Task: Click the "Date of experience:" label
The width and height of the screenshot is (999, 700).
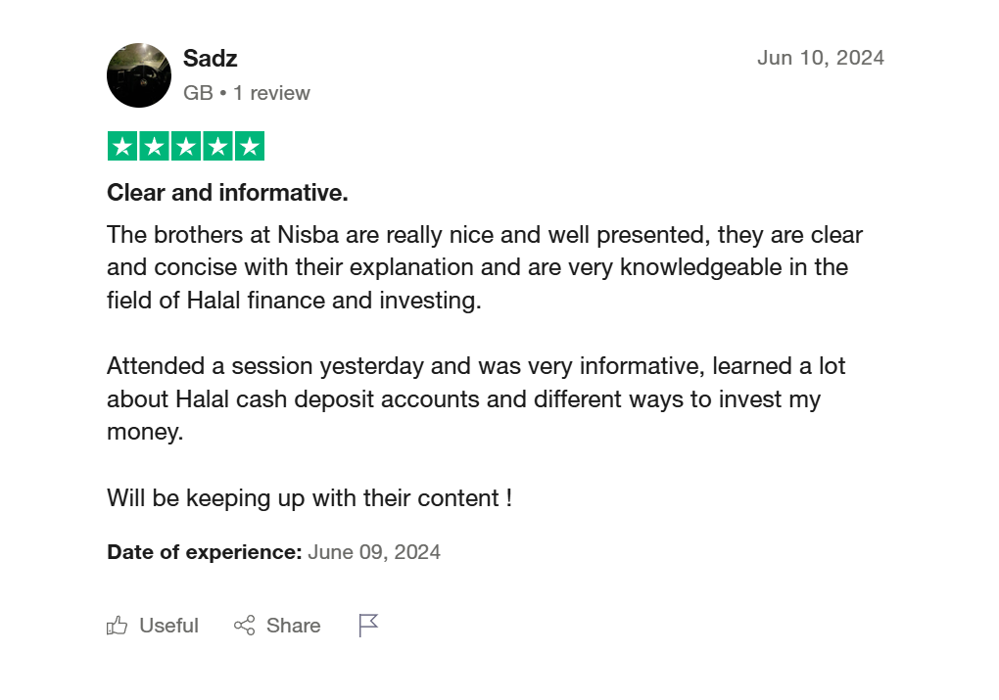Action: (x=204, y=552)
